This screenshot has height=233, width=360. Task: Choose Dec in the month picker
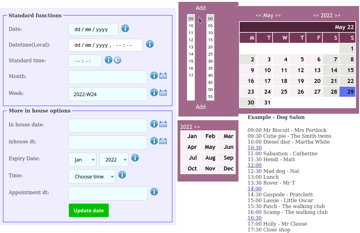226,169
